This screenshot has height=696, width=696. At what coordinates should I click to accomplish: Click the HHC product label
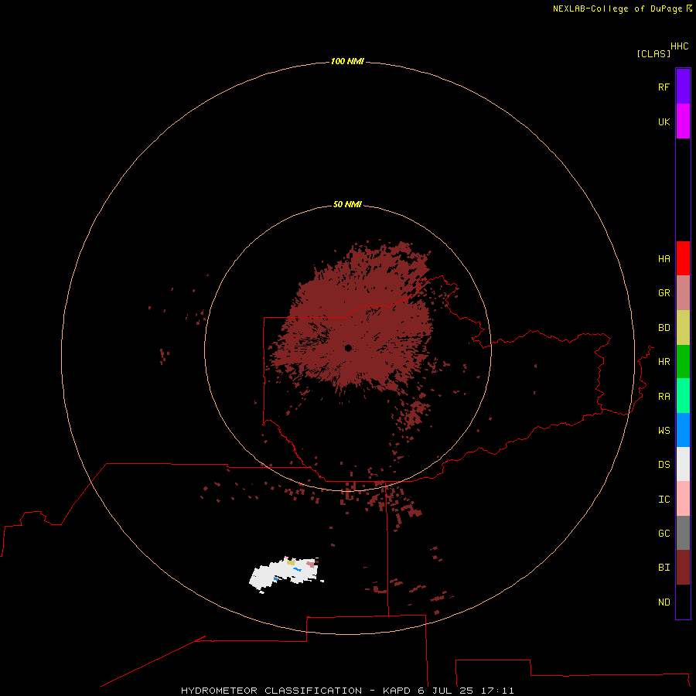tap(680, 46)
